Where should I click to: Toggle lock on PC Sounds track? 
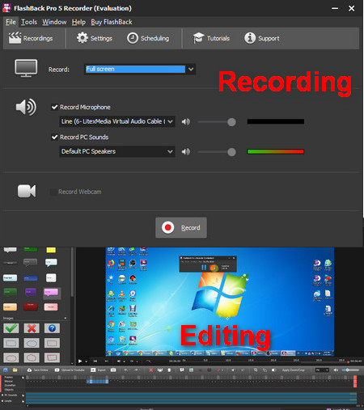coord(23,395)
